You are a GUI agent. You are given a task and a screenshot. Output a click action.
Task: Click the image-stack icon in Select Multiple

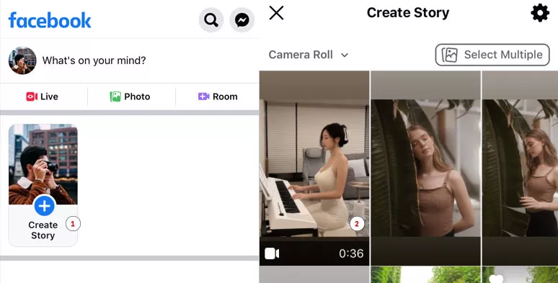coord(450,55)
